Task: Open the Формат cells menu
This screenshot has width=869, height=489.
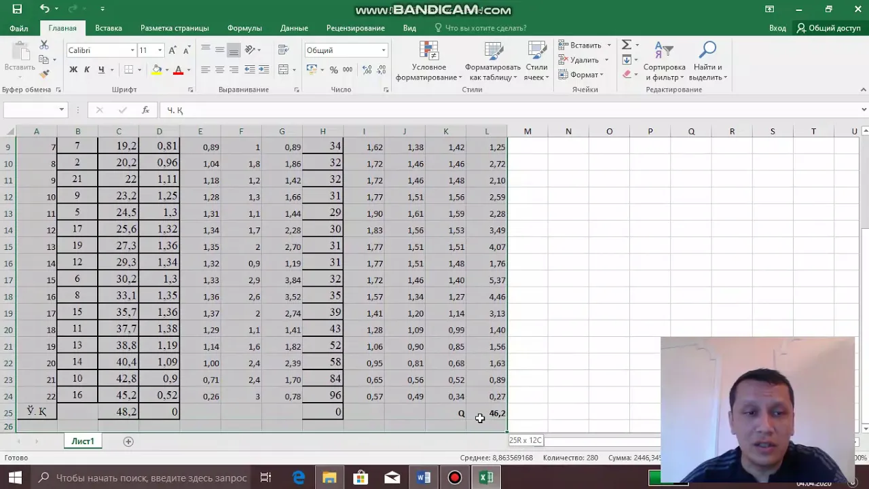Action: (581, 75)
